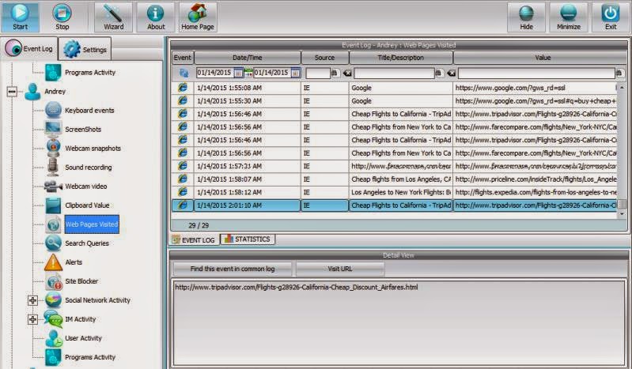Viewport: 632px width, 369px height.
Task: Select Web Pages Visited in the tree
Action: (x=92, y=224)
